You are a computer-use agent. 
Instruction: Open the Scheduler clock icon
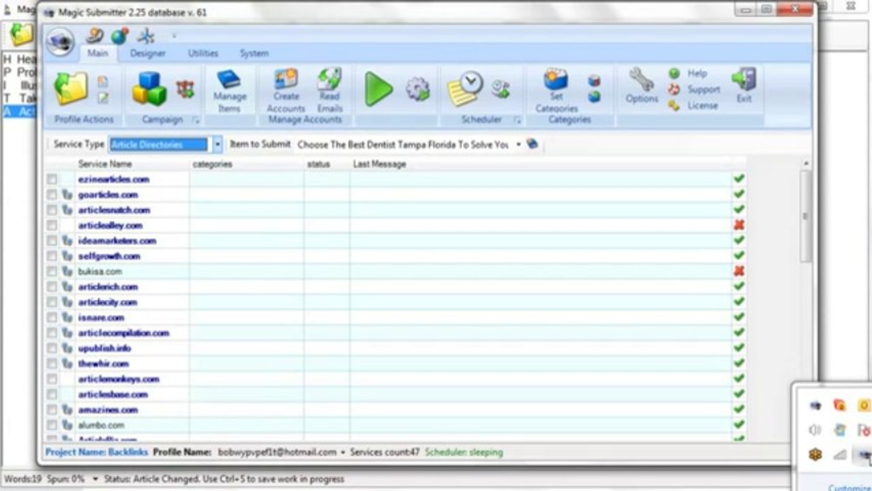point(465,89)
